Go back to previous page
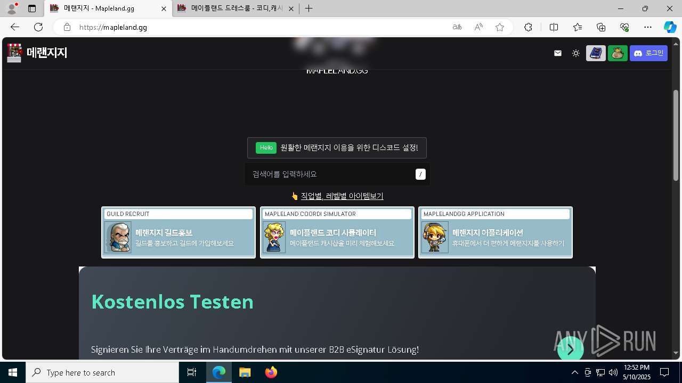 tap(15, 27)
